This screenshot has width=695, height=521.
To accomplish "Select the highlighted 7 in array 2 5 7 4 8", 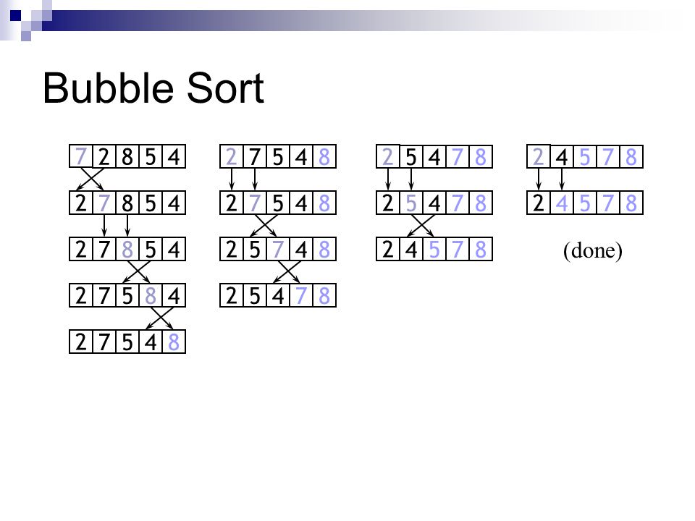I will point(278,250).
